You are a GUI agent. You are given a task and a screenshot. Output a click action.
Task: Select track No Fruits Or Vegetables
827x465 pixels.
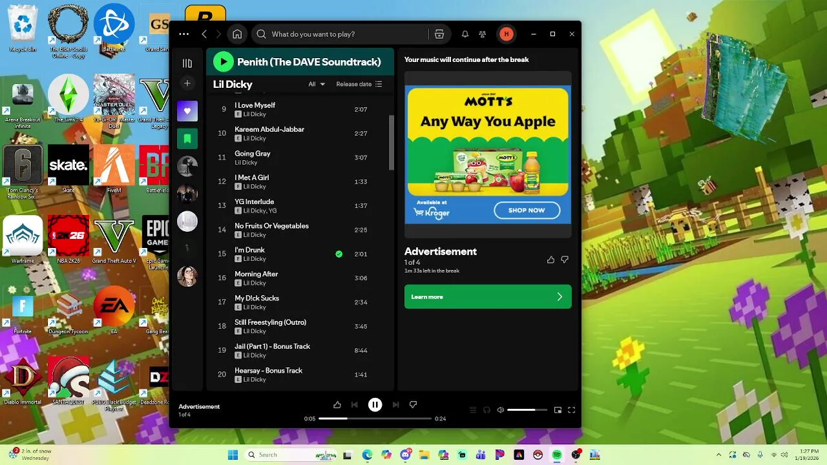coord(271,226)
